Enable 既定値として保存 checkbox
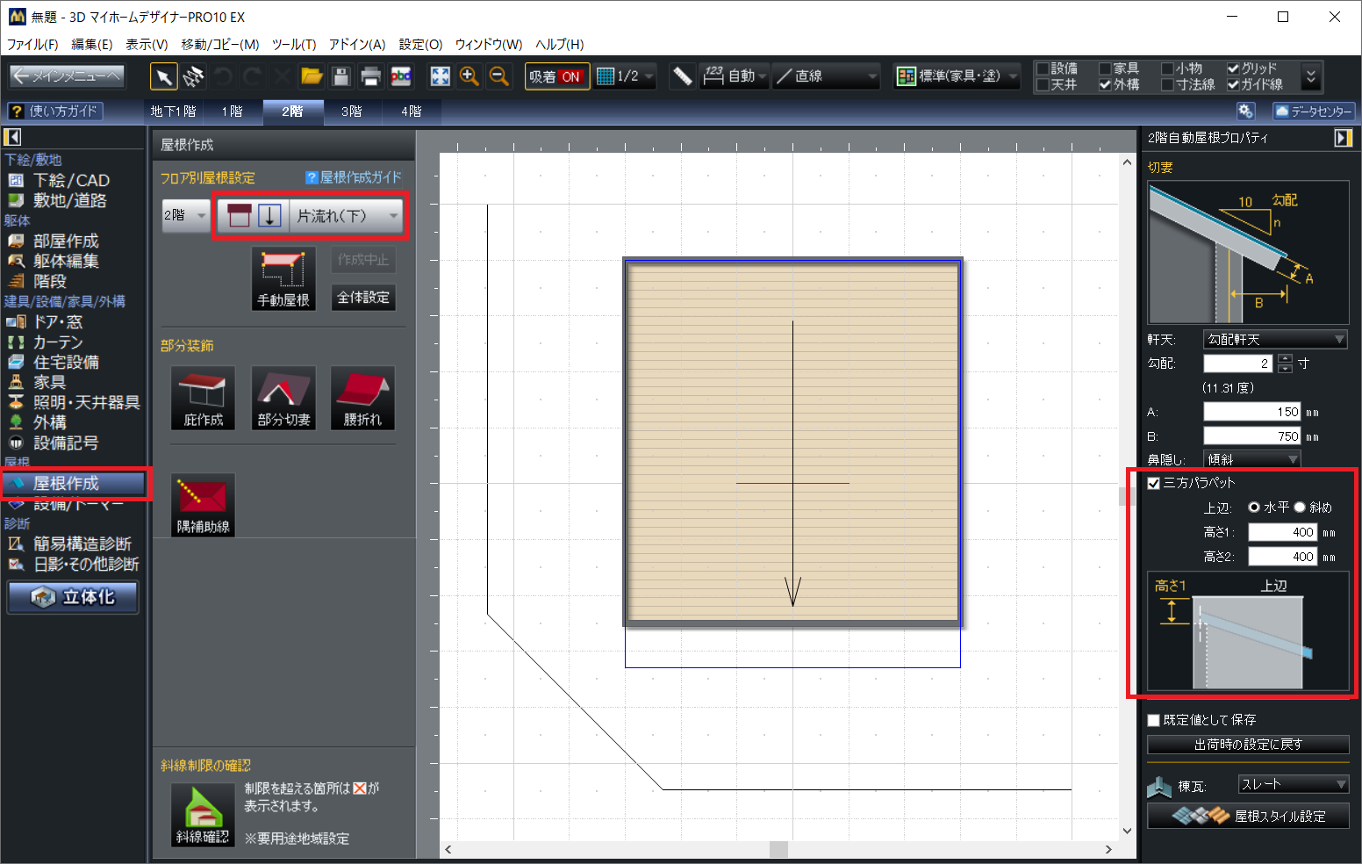 click(1154, 720)
